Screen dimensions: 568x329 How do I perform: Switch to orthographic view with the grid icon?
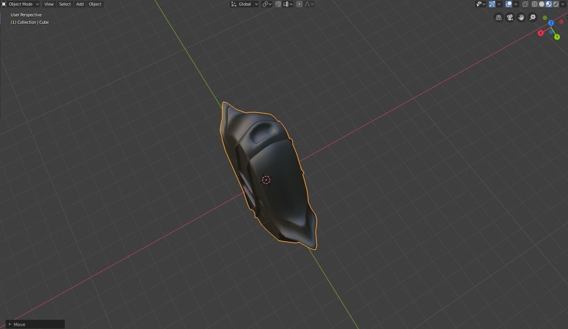point(498,17)
